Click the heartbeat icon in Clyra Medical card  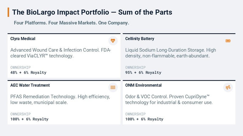[x=113, y=40]
